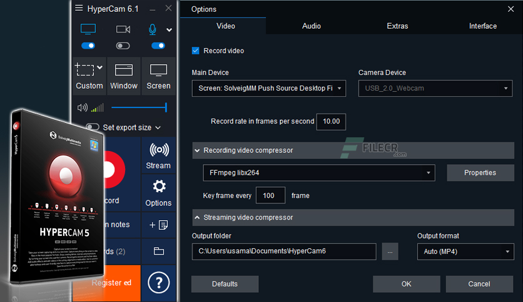Screen dimensions: 523x302
Task: Expand Streaming video compressor section
Action: tap(353, 218)
